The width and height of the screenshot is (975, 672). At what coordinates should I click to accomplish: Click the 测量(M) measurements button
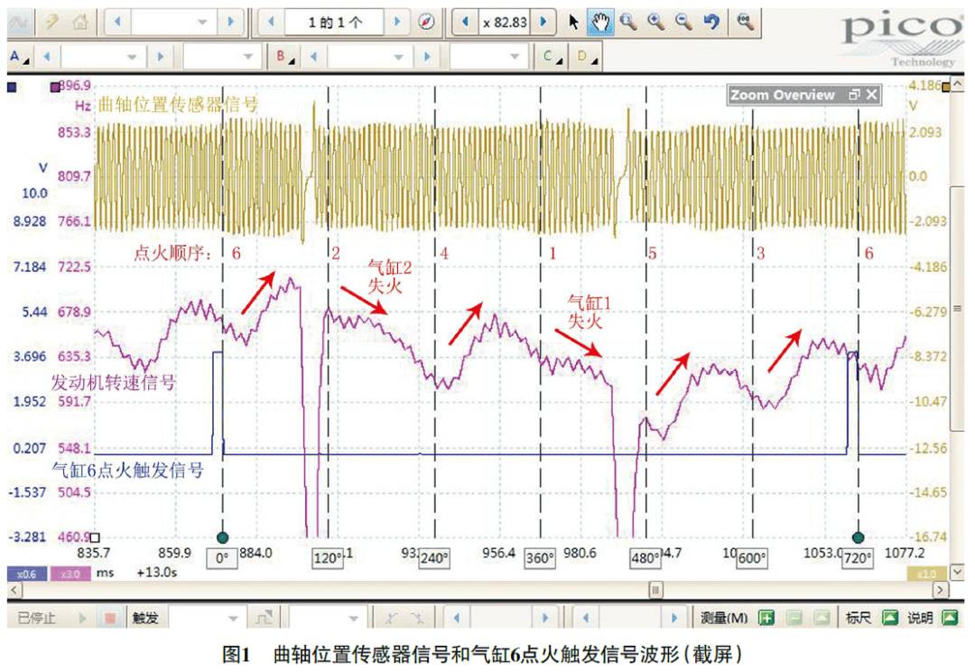[x=723, y=619]
